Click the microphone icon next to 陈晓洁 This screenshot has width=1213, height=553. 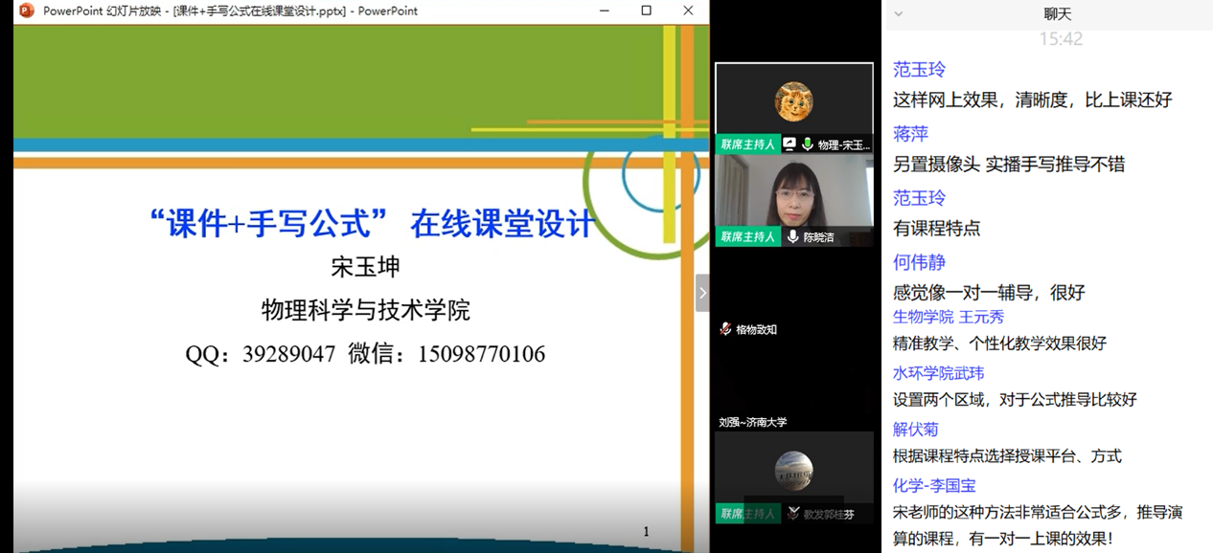[793, 236]
